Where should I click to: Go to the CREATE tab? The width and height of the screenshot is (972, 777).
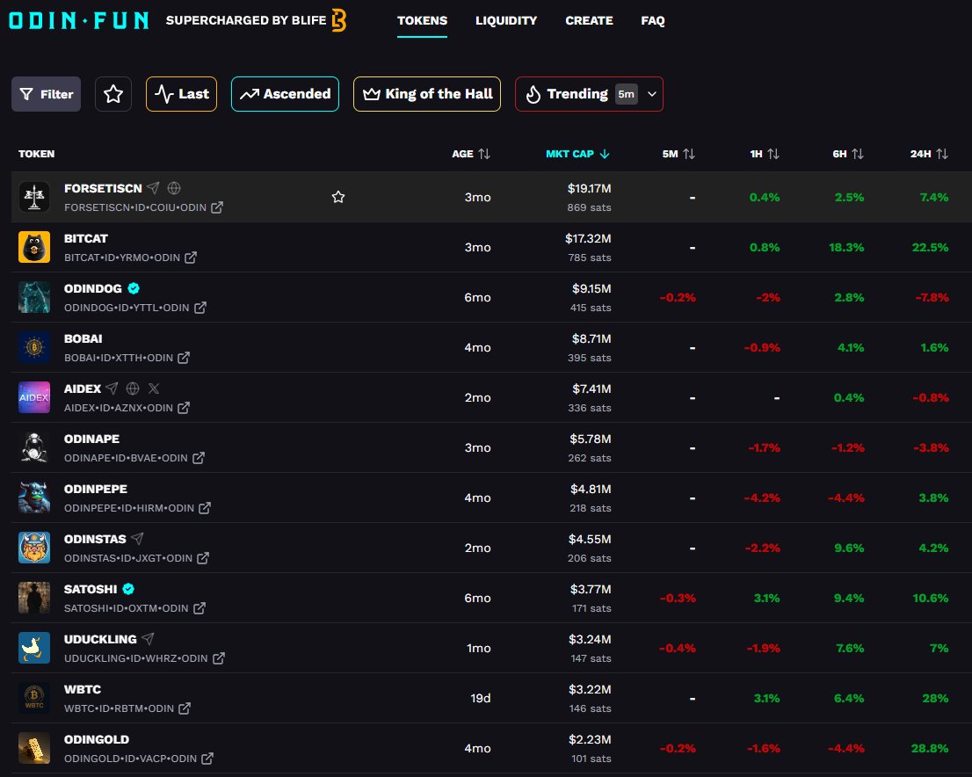[589, 20]
